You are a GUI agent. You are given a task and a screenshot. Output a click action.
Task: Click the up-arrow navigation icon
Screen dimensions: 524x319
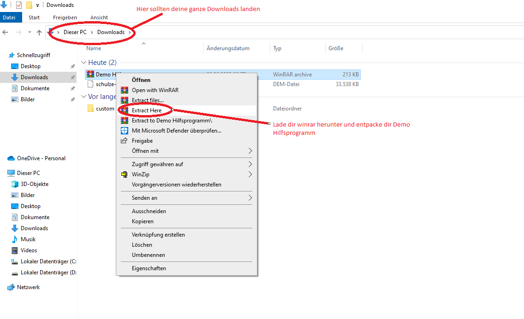pyautogui.click(x=39, y=32)
